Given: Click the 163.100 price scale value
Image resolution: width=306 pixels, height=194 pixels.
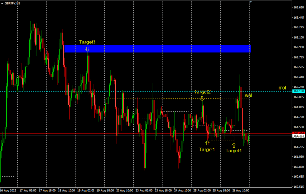Looking at the screenshot, I should 299,37.
